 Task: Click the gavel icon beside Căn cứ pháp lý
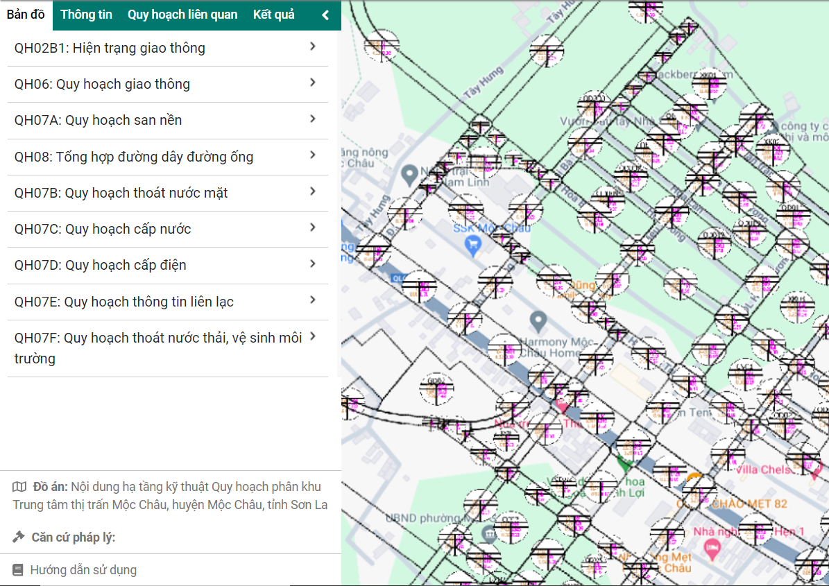tap(19, 537)
